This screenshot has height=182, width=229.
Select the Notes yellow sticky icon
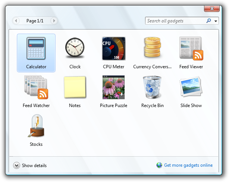tap(75, 87)
